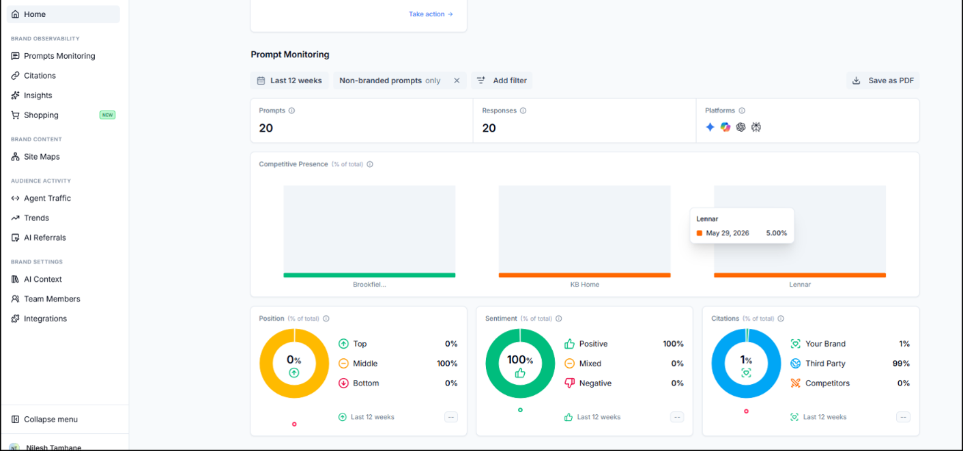Click the green Brookfield presence bar
963x451 pixels.
click(x=369, y=275)
